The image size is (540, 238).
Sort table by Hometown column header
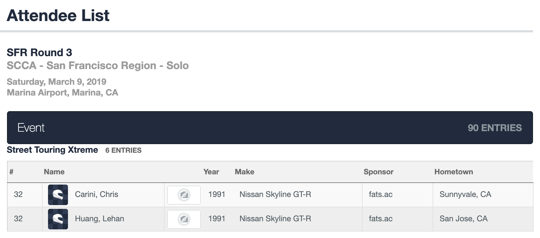pos(453,172)
